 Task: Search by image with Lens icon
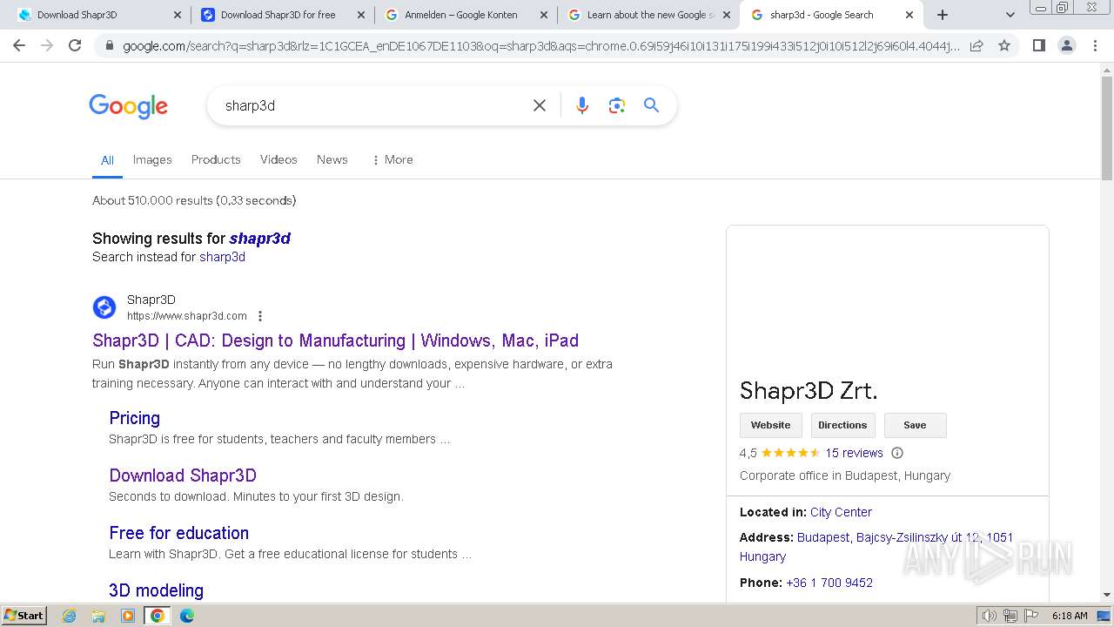point(617,105)
